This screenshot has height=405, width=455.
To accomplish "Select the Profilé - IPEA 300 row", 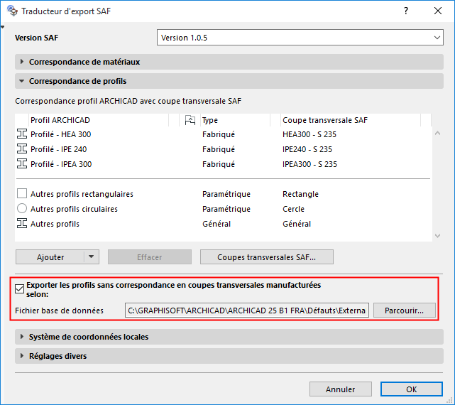I will click(223, 164).
